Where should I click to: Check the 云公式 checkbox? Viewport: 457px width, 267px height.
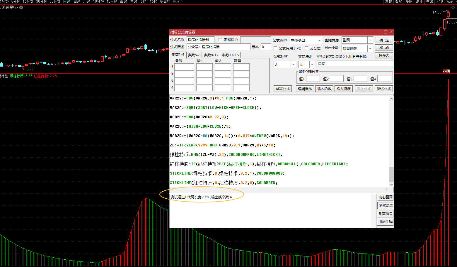coord(306,48)
